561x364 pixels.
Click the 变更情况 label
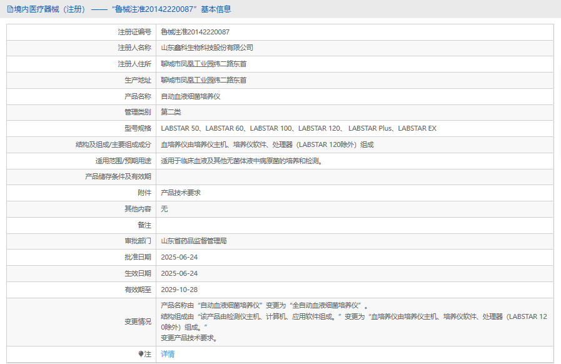[138, 321]
